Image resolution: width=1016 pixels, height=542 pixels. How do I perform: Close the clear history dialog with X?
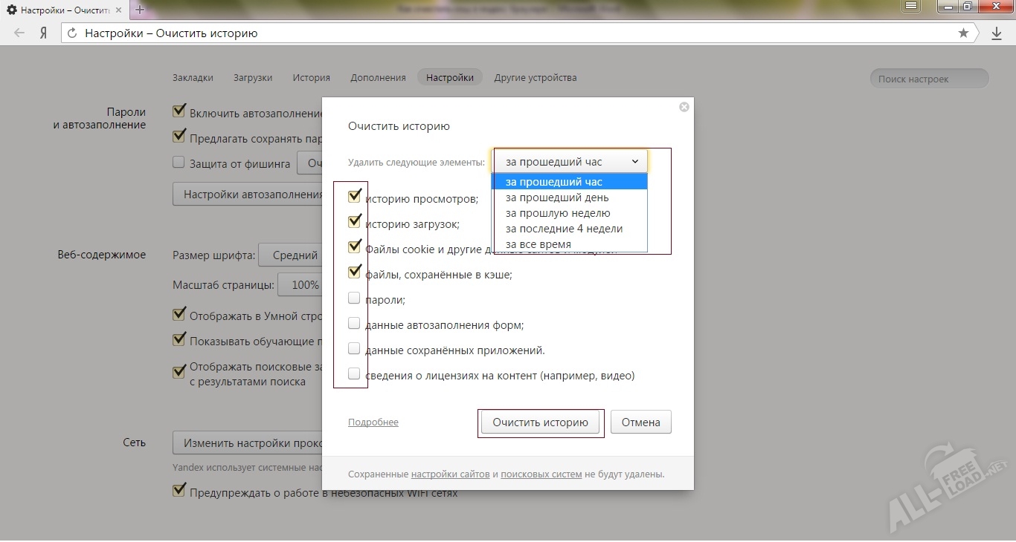click(684, 107)
